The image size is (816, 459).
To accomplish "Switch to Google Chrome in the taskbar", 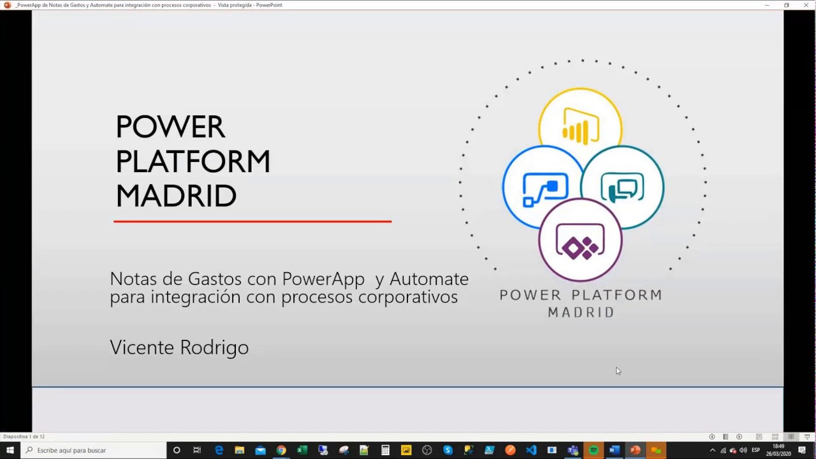I will pos(281,450).
